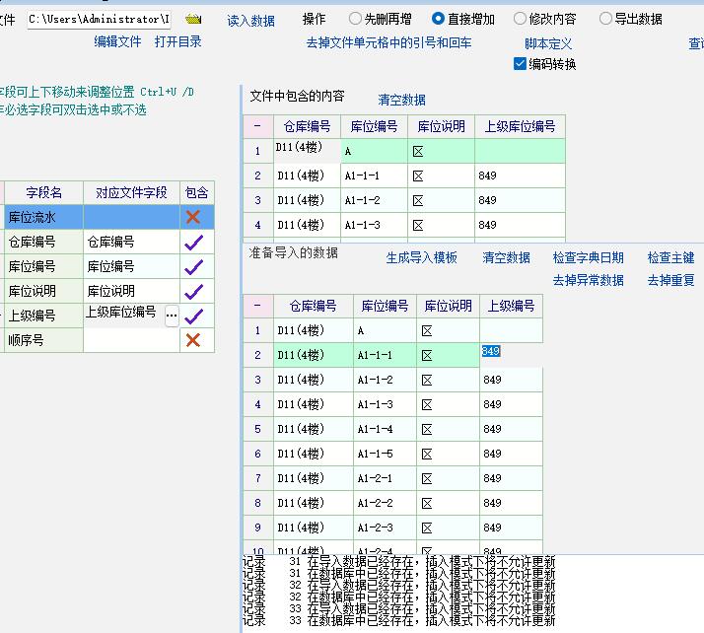Image resolution: width=704 pixels, height=633 pixels.
Task: Click the purple checkmark for 库位编号 field
Action: coord(194,266)
